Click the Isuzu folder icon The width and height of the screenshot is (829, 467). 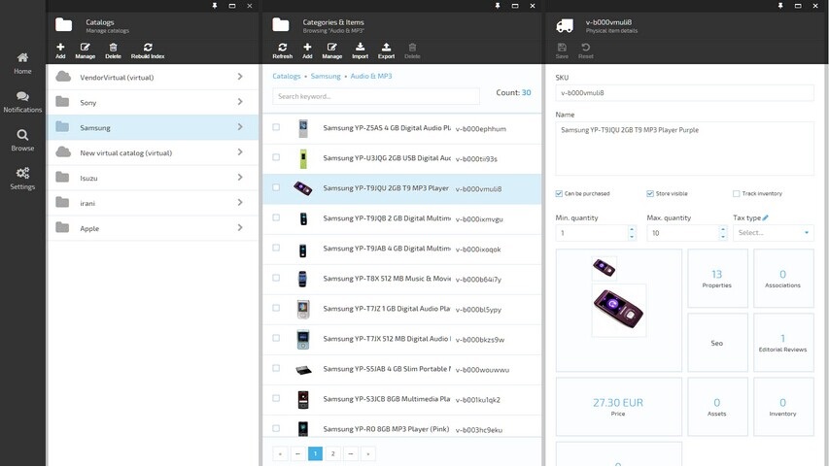(62, 177)
